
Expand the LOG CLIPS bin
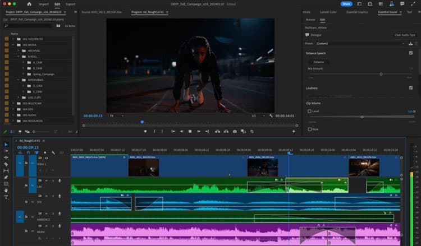[19, 98]
